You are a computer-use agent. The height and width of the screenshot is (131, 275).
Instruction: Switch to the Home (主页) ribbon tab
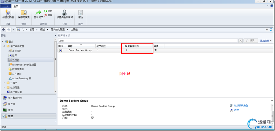tap(16, 6)
